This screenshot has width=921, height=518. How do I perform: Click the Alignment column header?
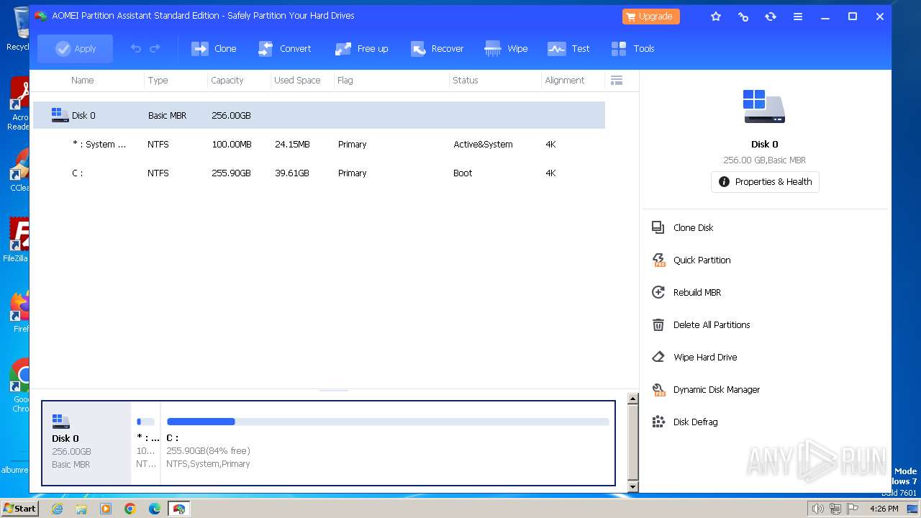tap(565, 80)
